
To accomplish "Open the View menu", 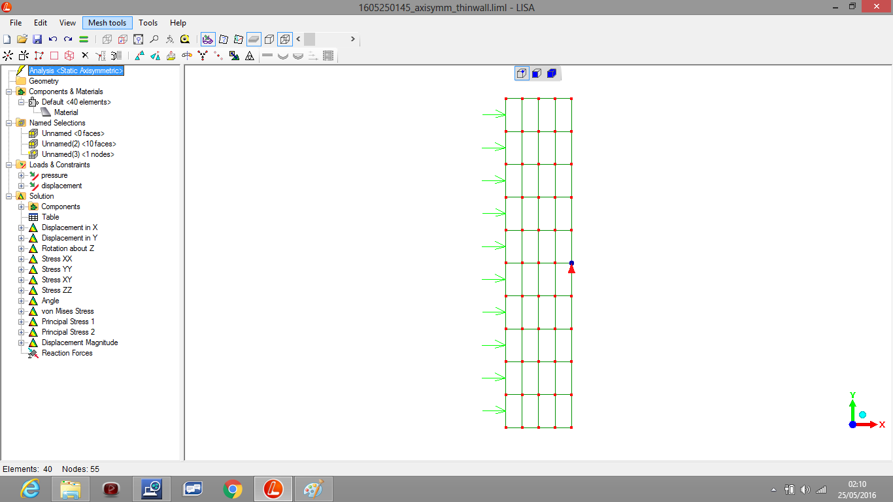I will tap(67, 23).
